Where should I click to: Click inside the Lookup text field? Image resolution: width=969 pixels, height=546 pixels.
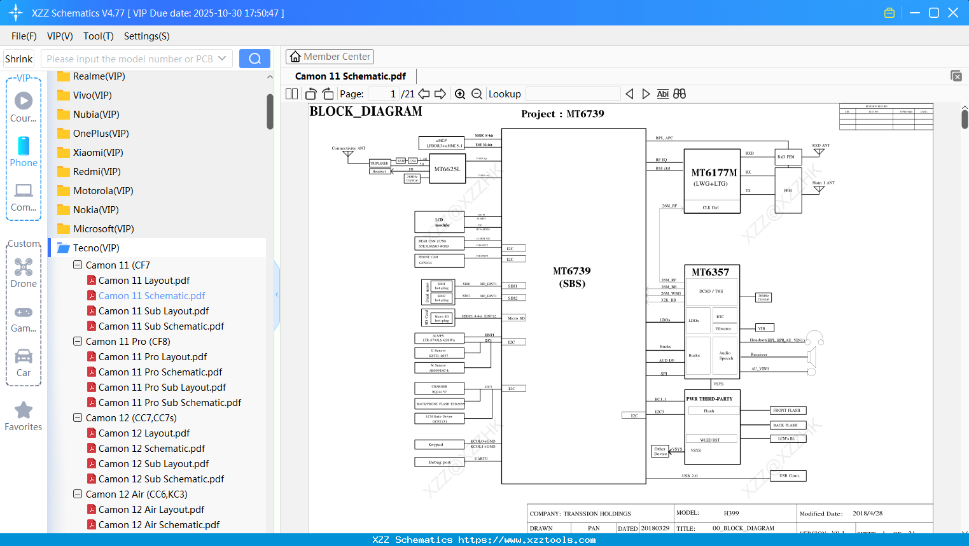click(x=573, y=94)
